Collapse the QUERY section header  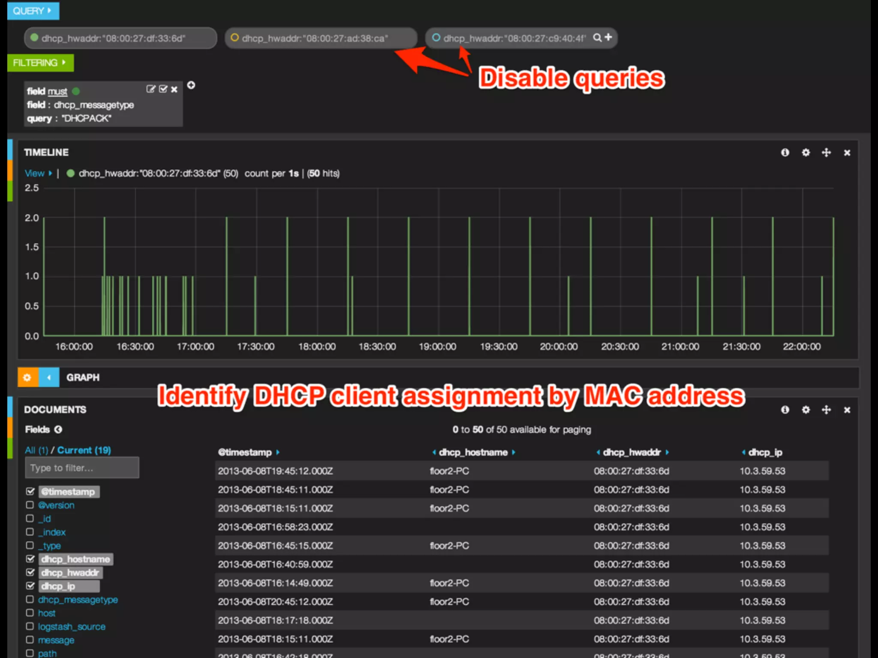click(33, 11)
